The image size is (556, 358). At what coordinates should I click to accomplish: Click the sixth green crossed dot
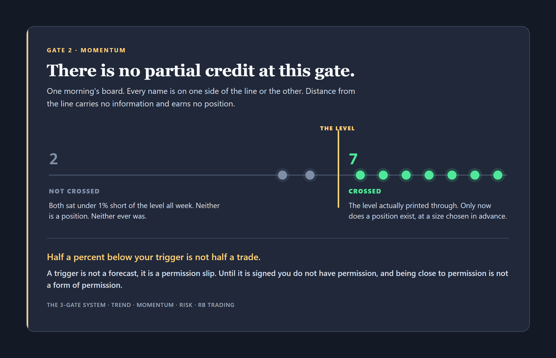[x=475, y=175]
